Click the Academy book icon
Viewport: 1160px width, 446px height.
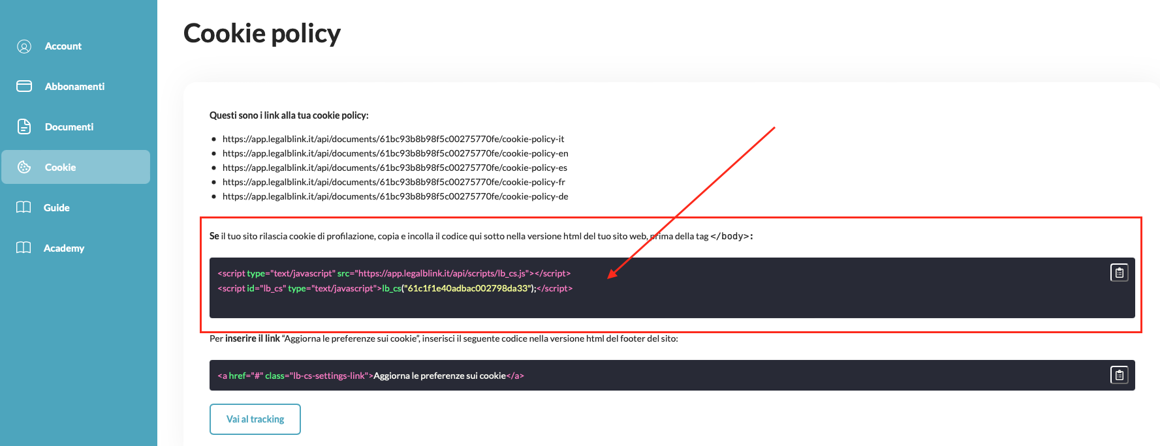coord(24,248)
